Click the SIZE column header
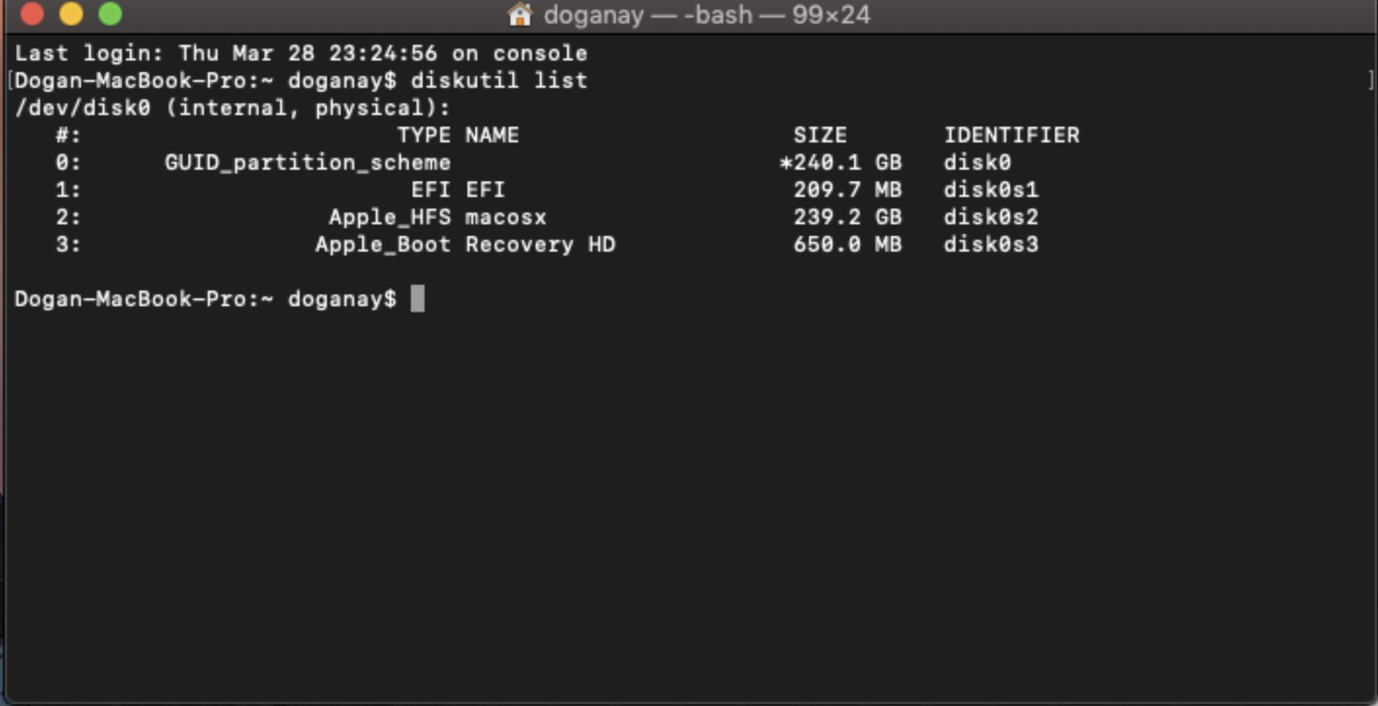The width and height of the screenshot is (1378, 706). (820, 135)
